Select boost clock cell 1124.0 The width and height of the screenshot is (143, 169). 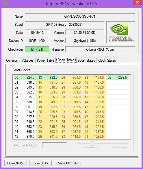[x=98, y=77]
